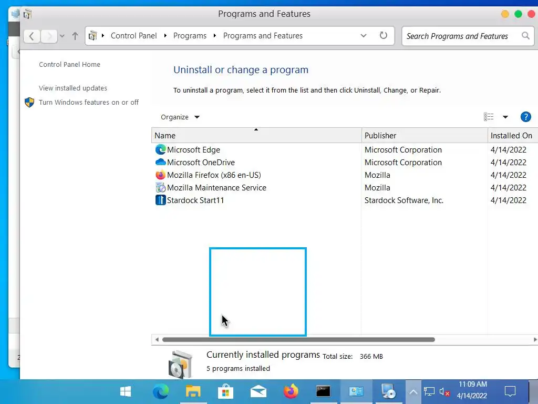Click the Windows features shield icon
This screenshot has width=538, height=404.
[29, 103]
